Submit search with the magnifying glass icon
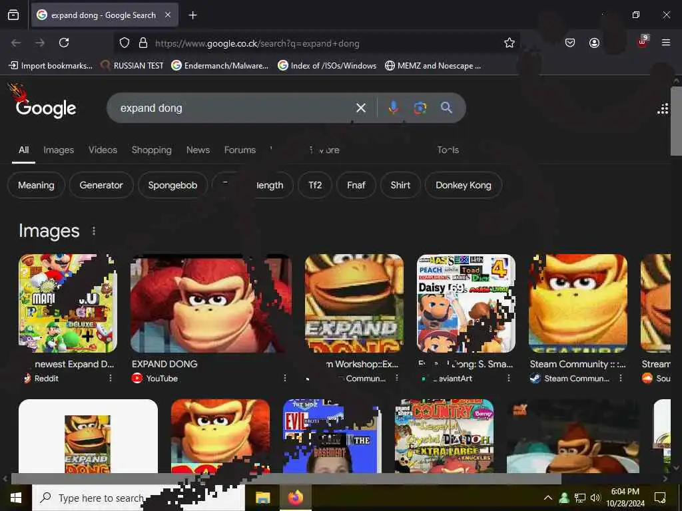 coord(446,108)
